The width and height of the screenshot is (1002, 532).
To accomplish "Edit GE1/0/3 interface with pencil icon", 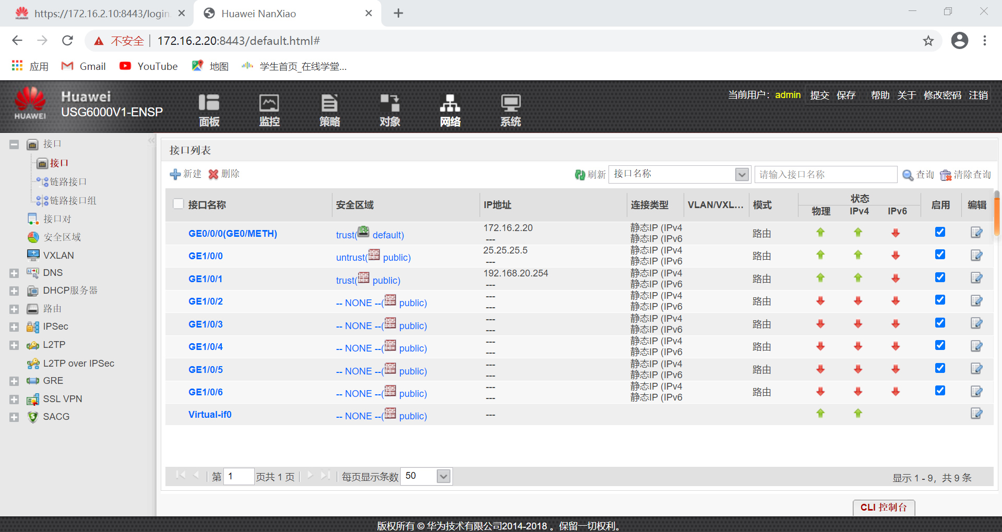I will pos(976,323).
